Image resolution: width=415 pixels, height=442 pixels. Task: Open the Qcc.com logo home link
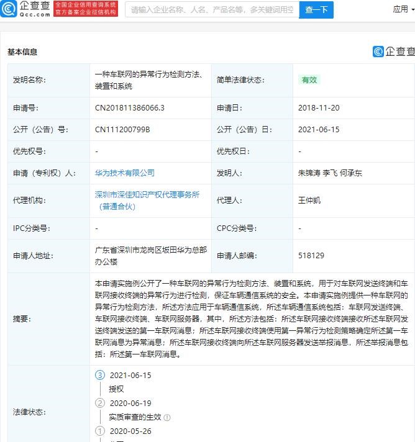point(25,9)
